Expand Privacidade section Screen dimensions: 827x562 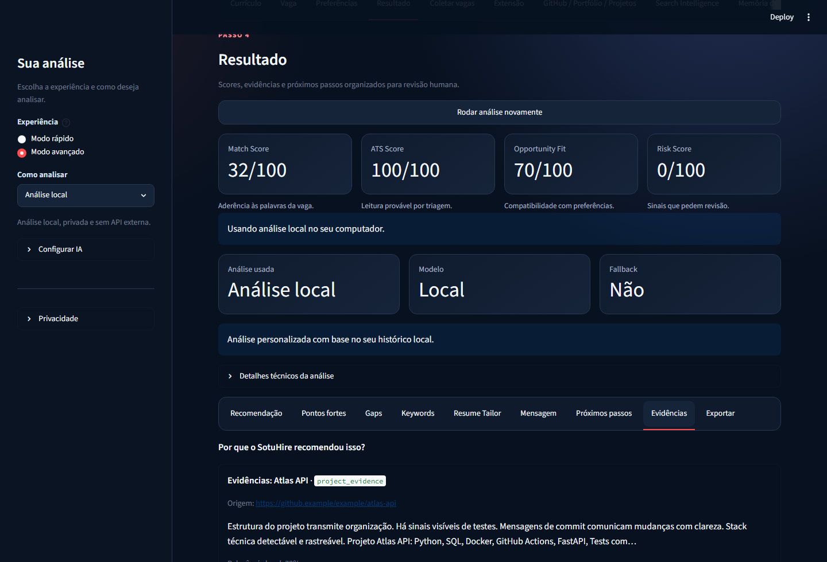pos(86,319)
